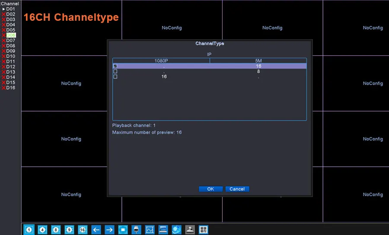389x235 pixels.
Task: Select the highlighted row's 16 value
Action: tap(258, 66)
